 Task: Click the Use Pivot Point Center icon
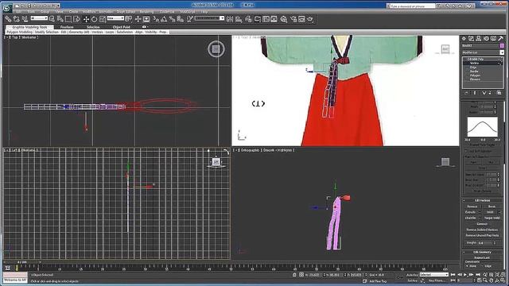[128, 19]
